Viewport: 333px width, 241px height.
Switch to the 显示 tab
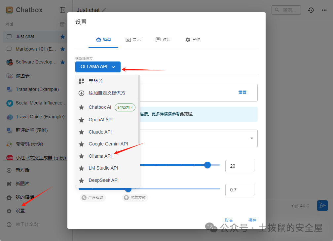coord(133,40)
